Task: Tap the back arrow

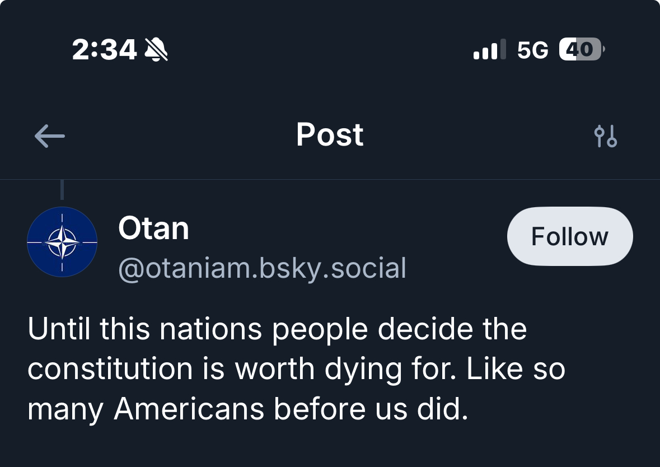Action: click(x=50, y=136)
